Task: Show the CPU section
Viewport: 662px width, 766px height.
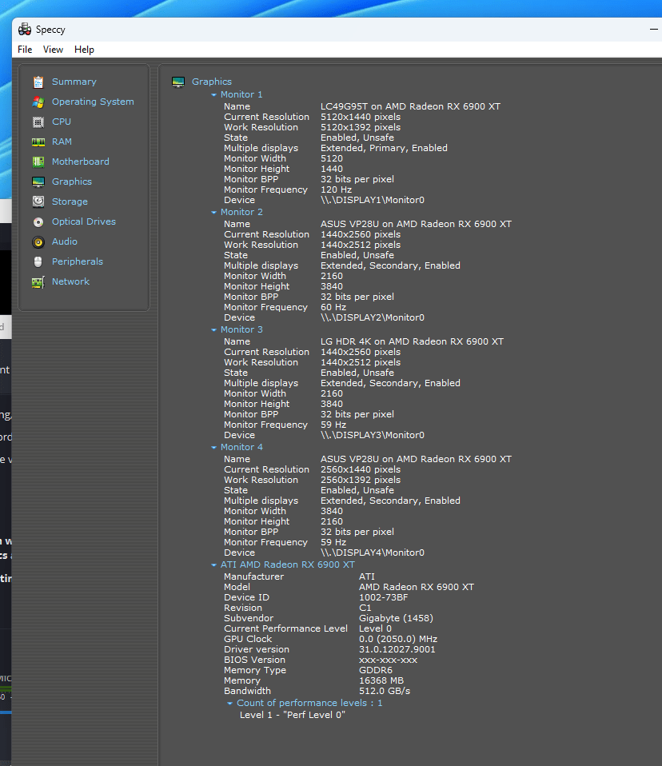Action: click(62, 122)
